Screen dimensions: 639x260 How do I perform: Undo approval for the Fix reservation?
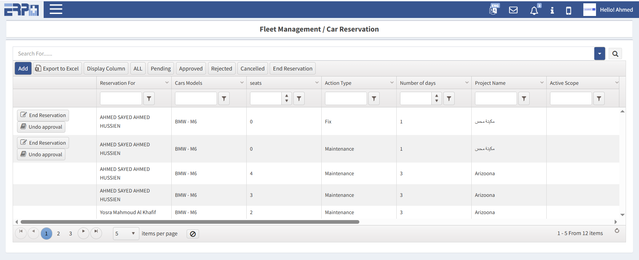(41, 127)
